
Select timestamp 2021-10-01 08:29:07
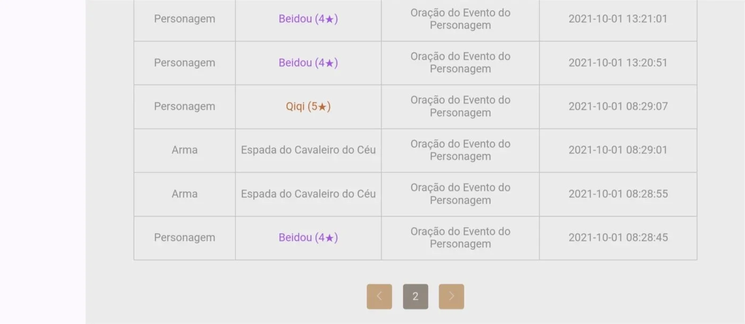[x=618, y=106]
